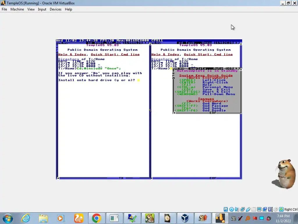Open the Input menu

coord(42,9)
